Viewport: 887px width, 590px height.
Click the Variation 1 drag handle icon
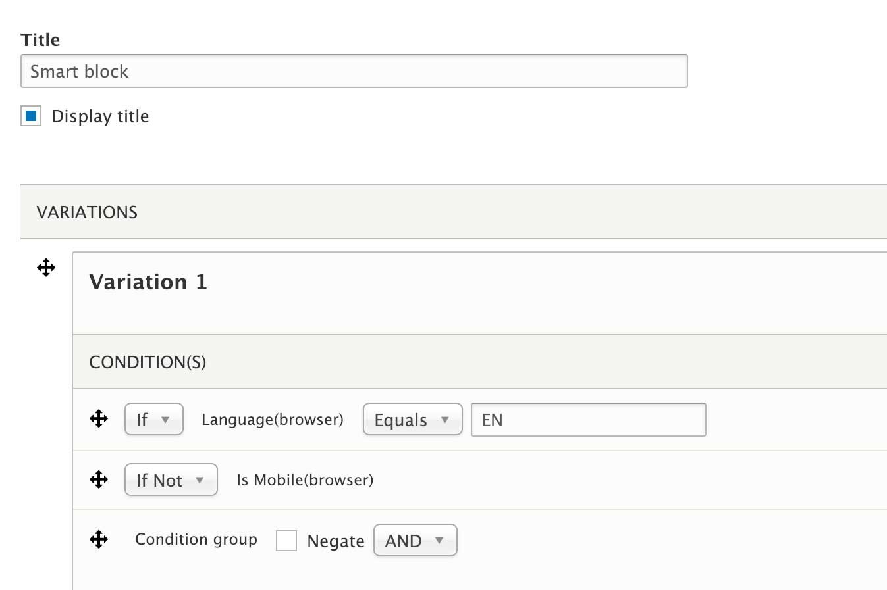[46, 268]
